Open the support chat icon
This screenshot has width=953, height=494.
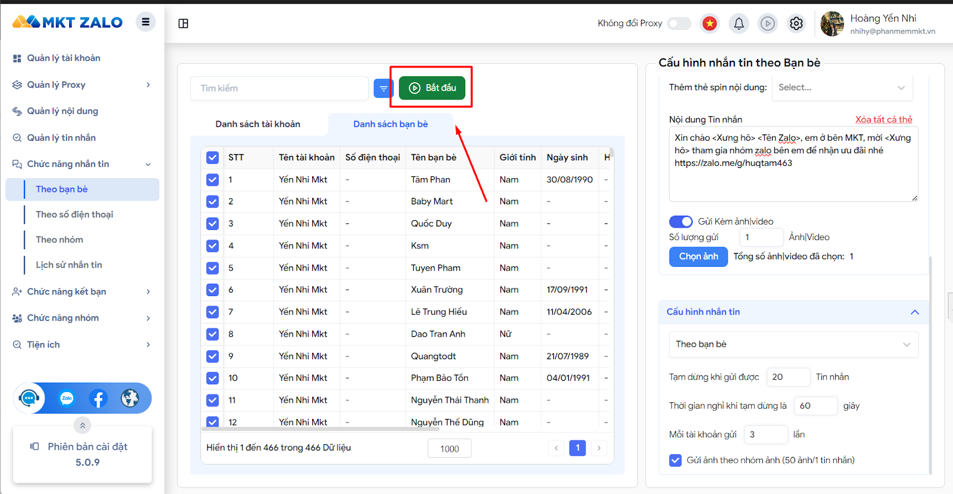[x=29, y=398]
